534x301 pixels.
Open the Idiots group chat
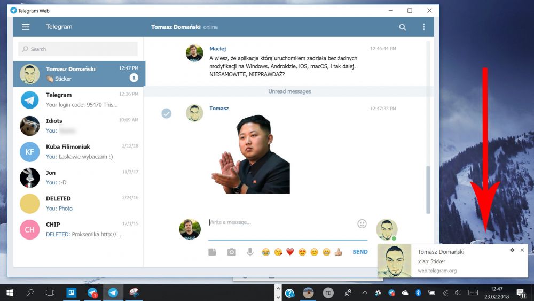tap(79, 126)
